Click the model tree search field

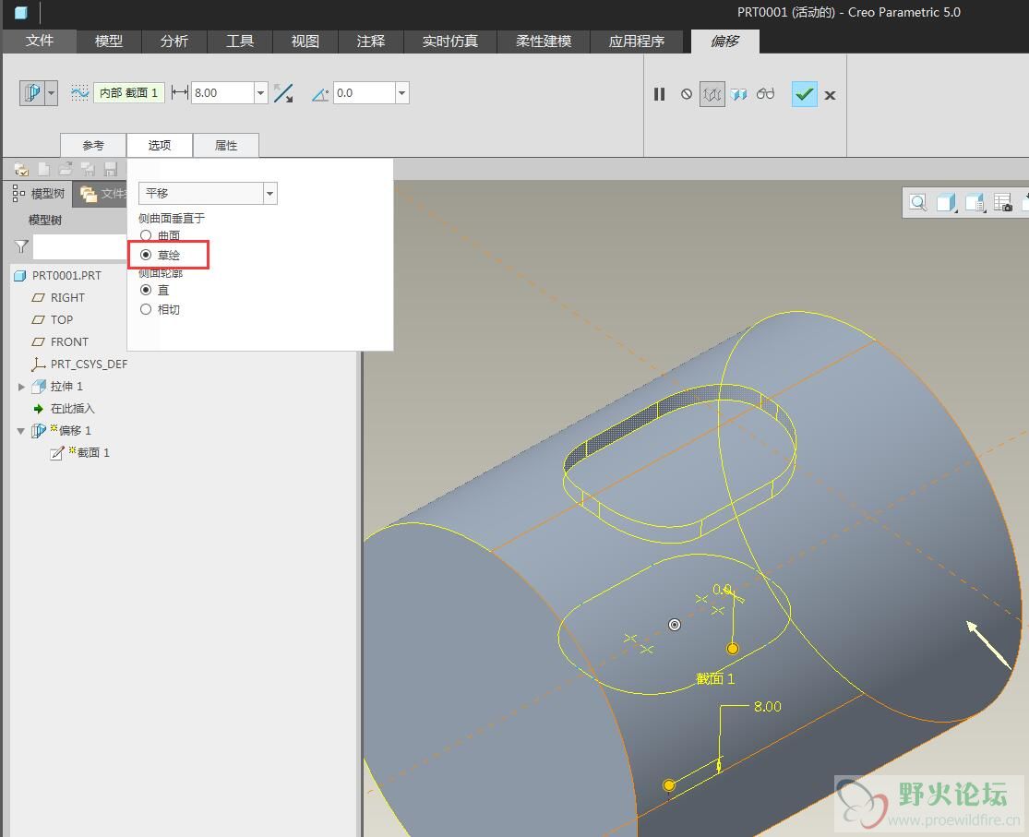pyautogui.click(x=79, y=246)
